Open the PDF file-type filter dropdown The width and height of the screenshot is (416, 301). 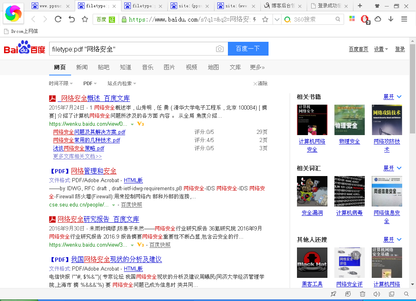coord(90,84)
